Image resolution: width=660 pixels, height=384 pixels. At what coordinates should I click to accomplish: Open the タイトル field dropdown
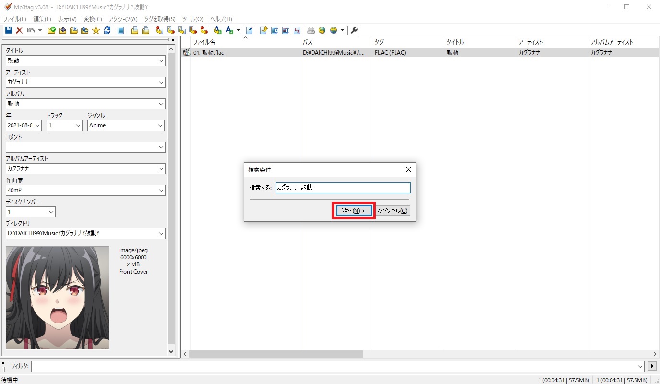[161, 60]
